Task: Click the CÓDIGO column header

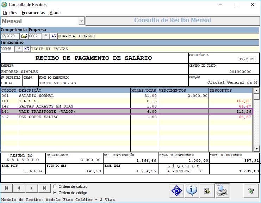Action: [9, 91]
